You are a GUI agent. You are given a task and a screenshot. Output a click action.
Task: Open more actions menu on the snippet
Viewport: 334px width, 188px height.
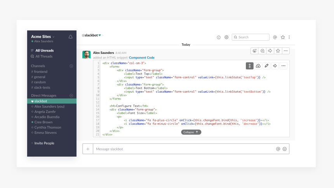pyautogui.click(x=284, y=66)
